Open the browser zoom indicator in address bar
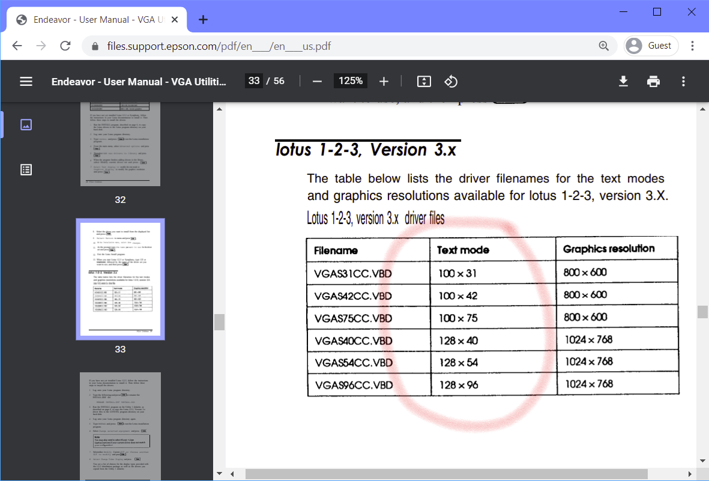 click(604, 46)
